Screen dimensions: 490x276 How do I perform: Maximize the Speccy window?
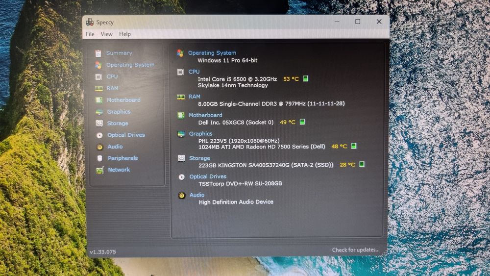click(358, 22)
